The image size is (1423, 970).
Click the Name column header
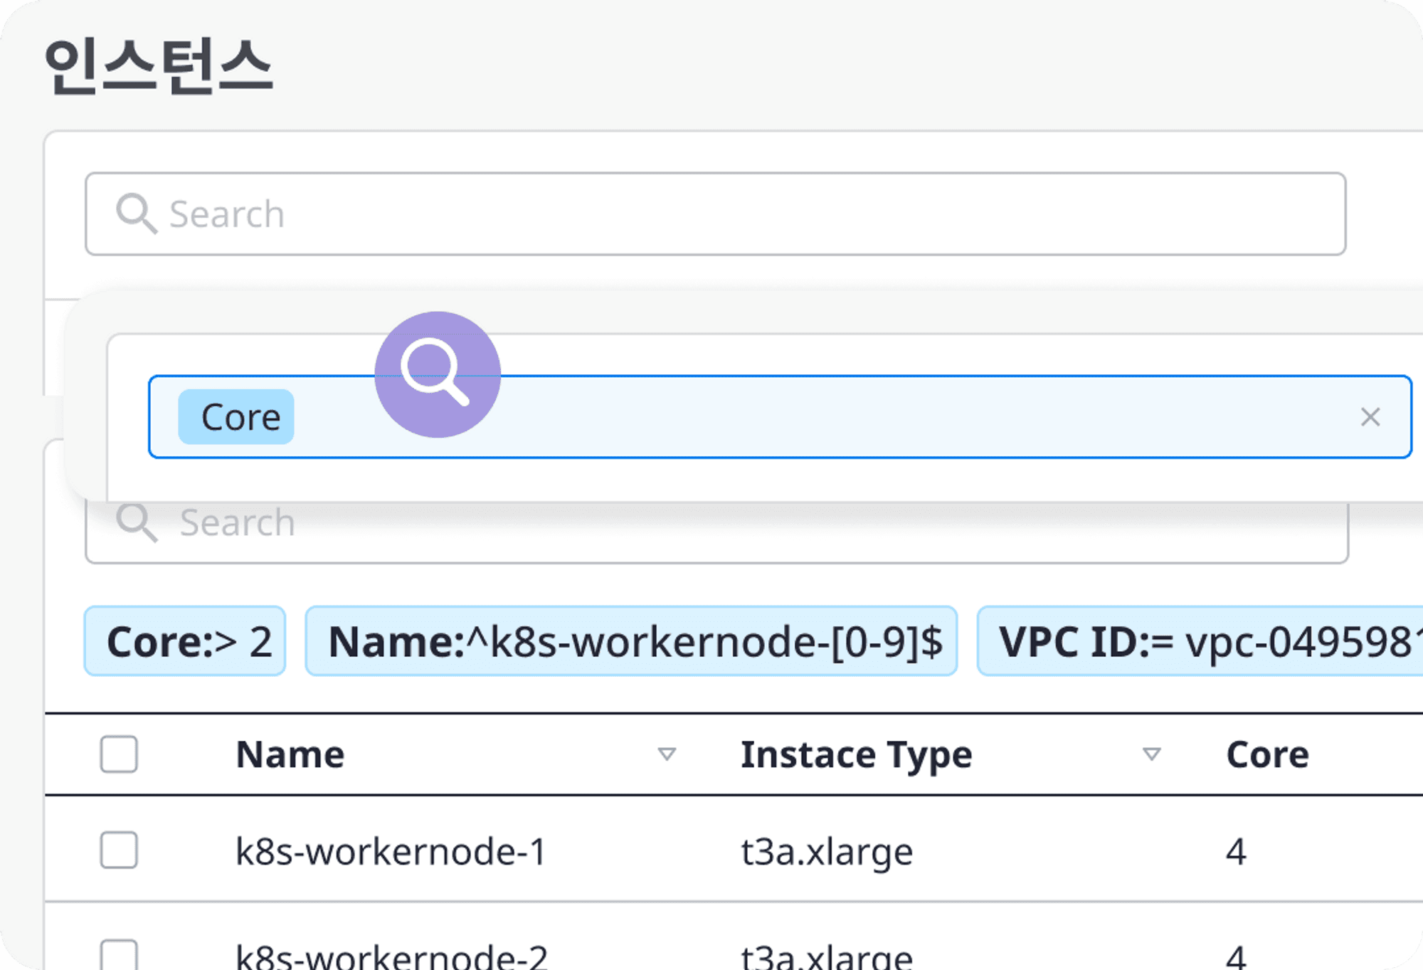click(290, 754)
